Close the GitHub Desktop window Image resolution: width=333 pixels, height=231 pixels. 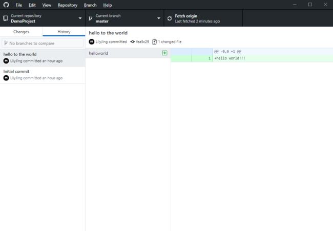325,5
